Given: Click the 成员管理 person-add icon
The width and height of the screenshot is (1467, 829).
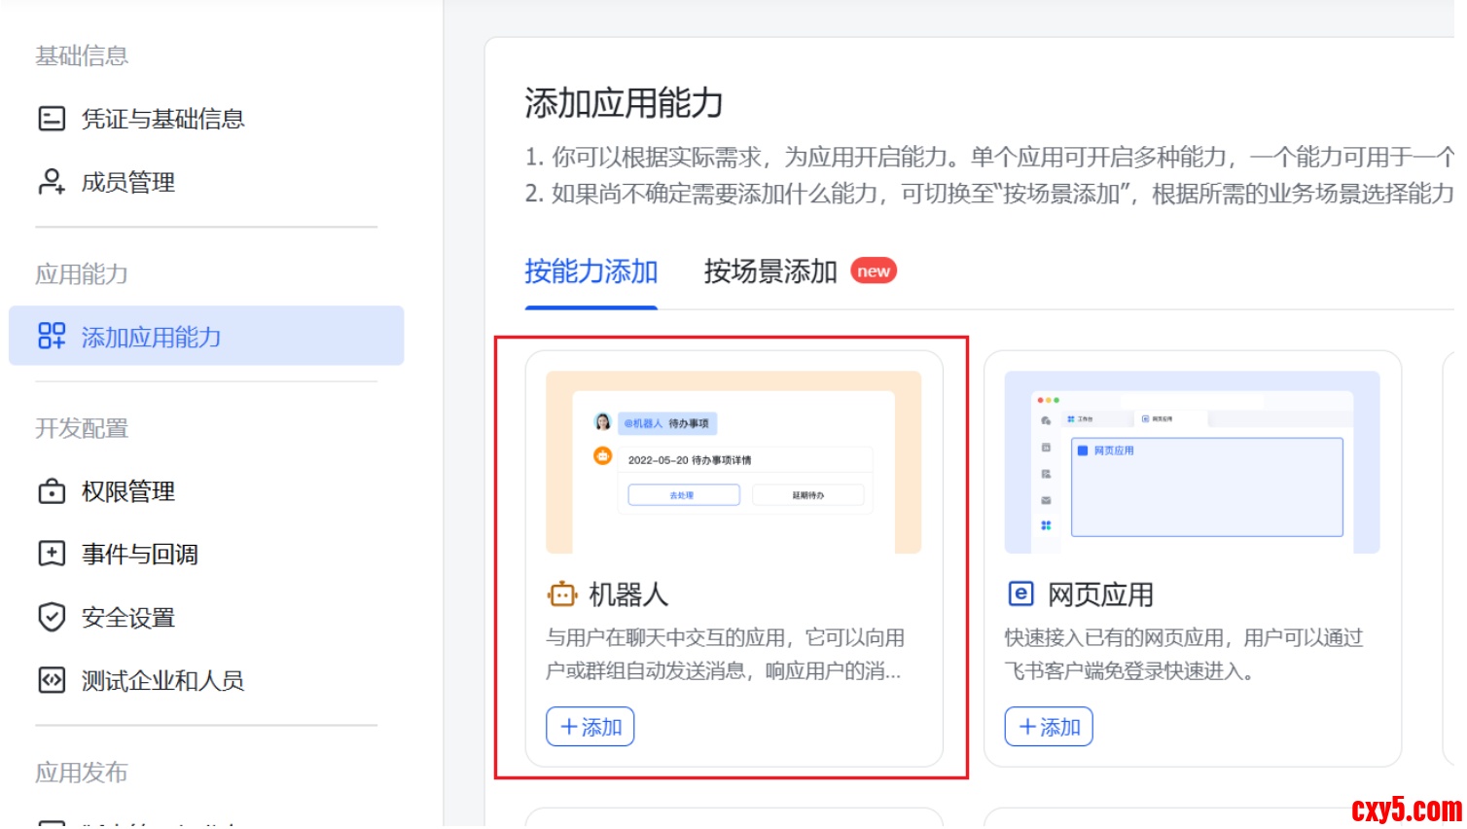Looking at the screenshot, I should point(52,182).
